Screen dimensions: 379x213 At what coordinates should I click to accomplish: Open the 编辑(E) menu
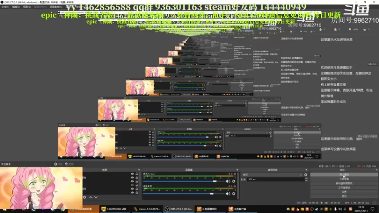[16, 7]
